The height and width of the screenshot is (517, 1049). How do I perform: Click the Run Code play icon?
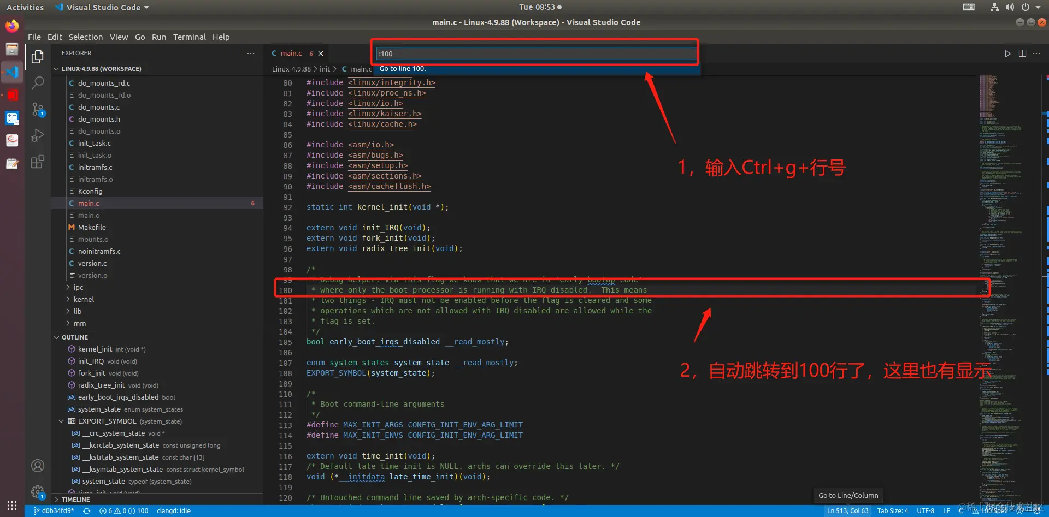coord(1007,54)
